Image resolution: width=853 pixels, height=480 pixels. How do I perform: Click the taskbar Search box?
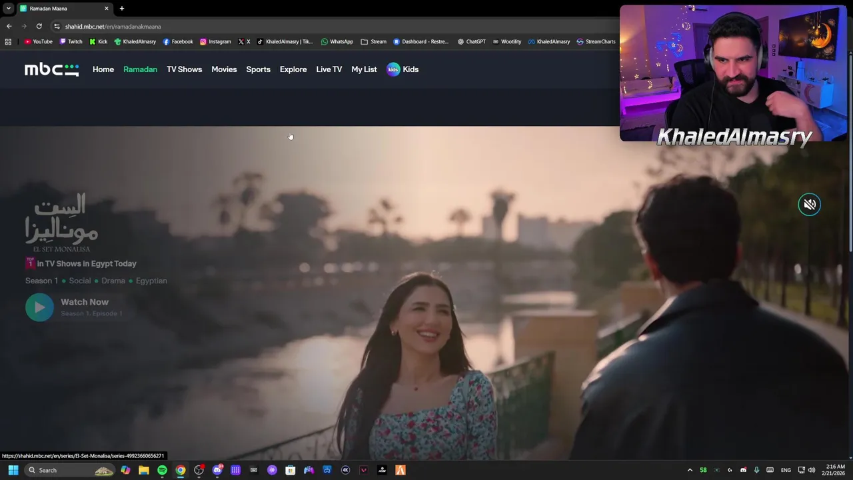[70, 470]
